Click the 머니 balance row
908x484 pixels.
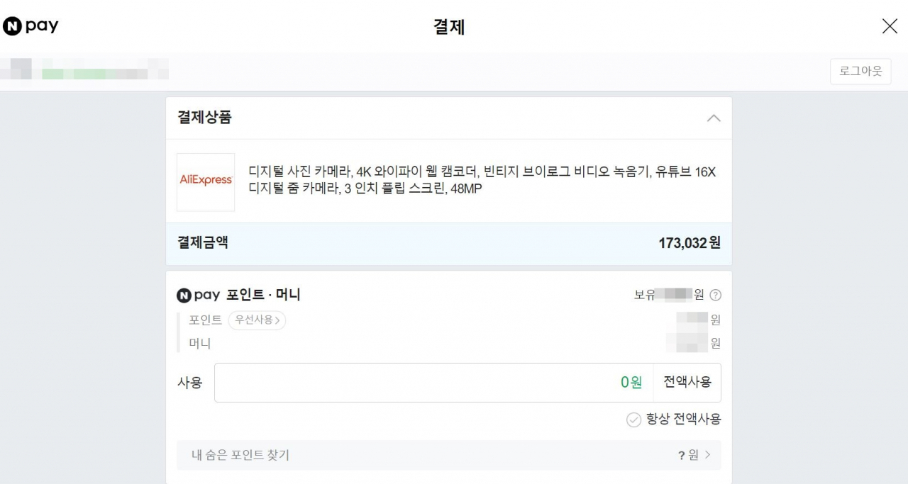(201, 343)
